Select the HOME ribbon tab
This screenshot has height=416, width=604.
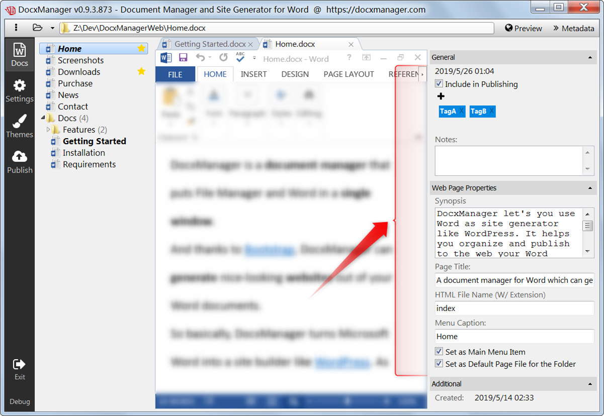point(215,74)
